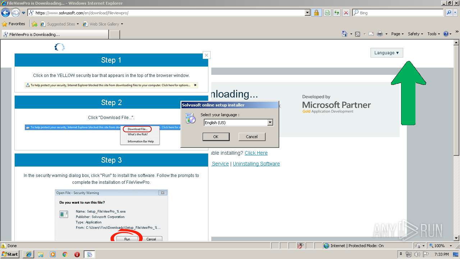Open the Favorites star button
The width and height of the screenshot is (460, 259).
pyautogui.click(x=14, y=24)
